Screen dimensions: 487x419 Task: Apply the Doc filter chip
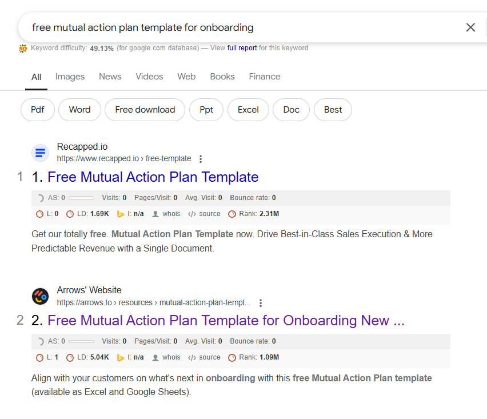291,110
